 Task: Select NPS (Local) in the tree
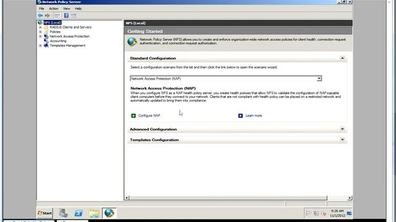(52, 23)
